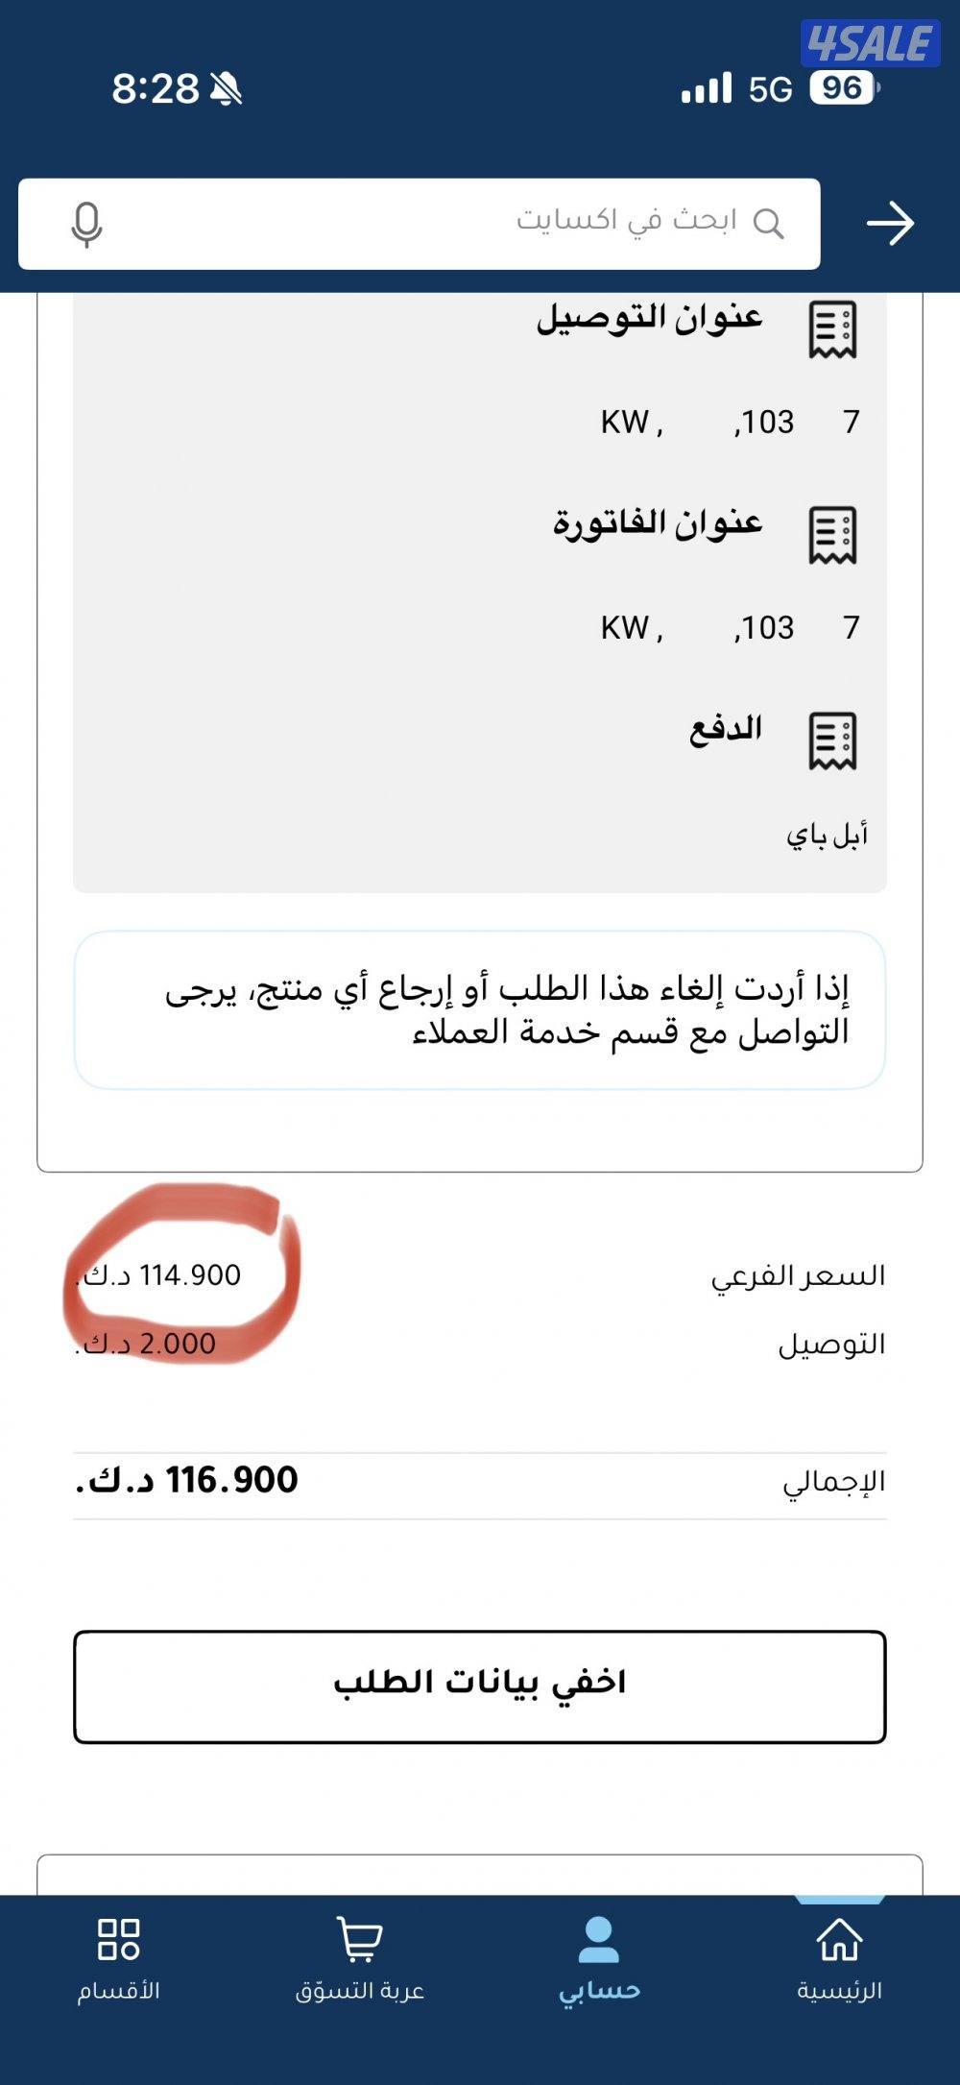
Task: Tap the delivery address receipt icon
Action: [x=831, y=330]
